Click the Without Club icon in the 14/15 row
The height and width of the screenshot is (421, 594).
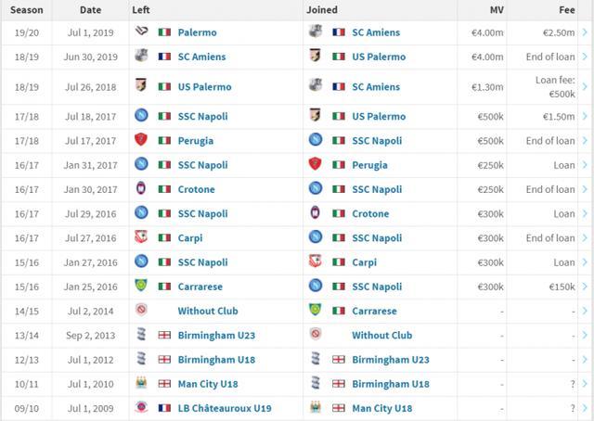(x=141, y=310)
